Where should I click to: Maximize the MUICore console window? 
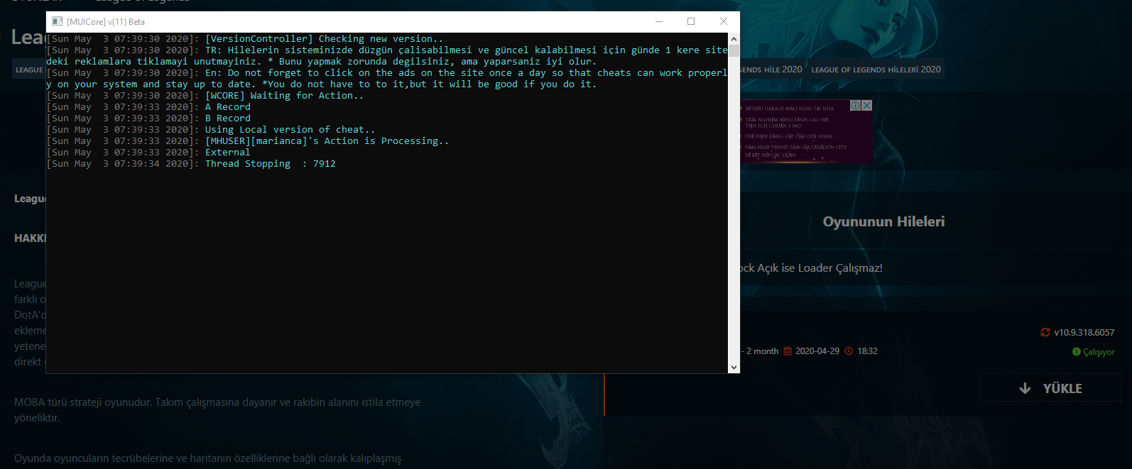point(691,21)
